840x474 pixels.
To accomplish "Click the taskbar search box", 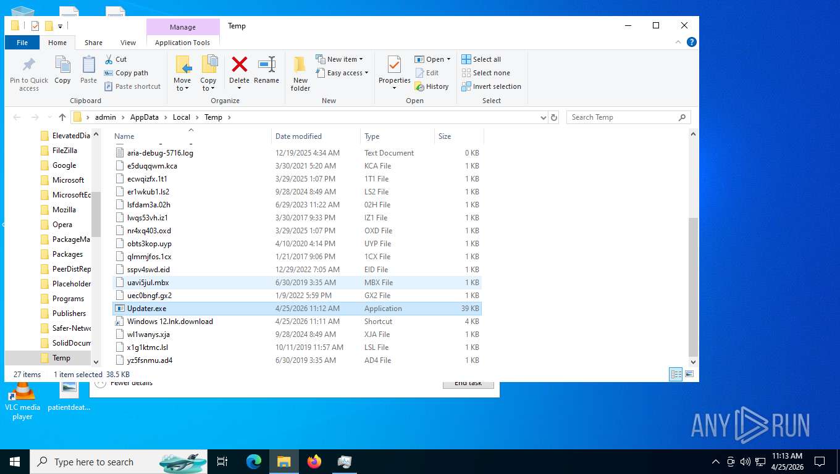I will [119, 462].
